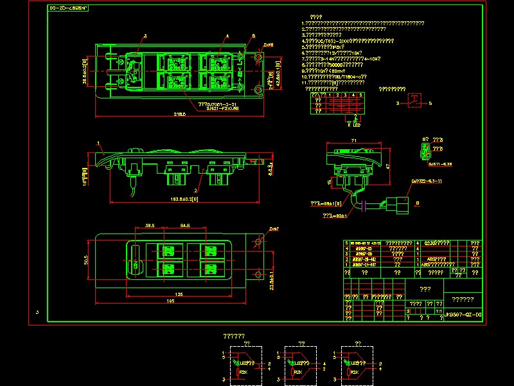
Task: Select note line 6 mentioning 12V and 10A
Action: tap(332, 53)
